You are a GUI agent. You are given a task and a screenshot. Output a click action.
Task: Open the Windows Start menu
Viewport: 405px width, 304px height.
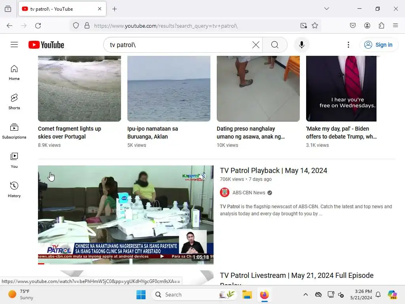(141, 294)
